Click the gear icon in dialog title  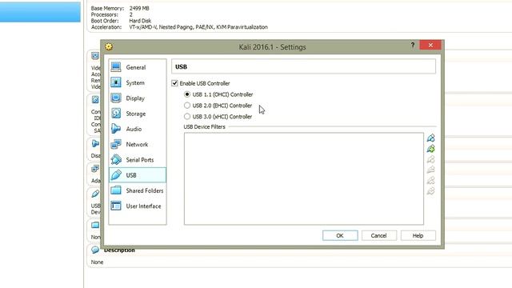click(x=109, y=46)
